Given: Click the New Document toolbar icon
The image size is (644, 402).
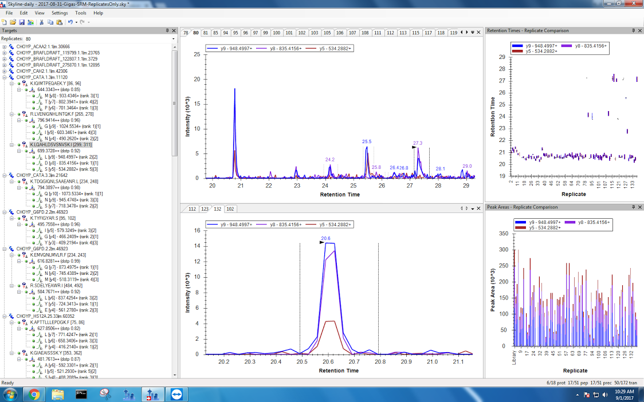Looking at the screenshot, I should 5,22.
